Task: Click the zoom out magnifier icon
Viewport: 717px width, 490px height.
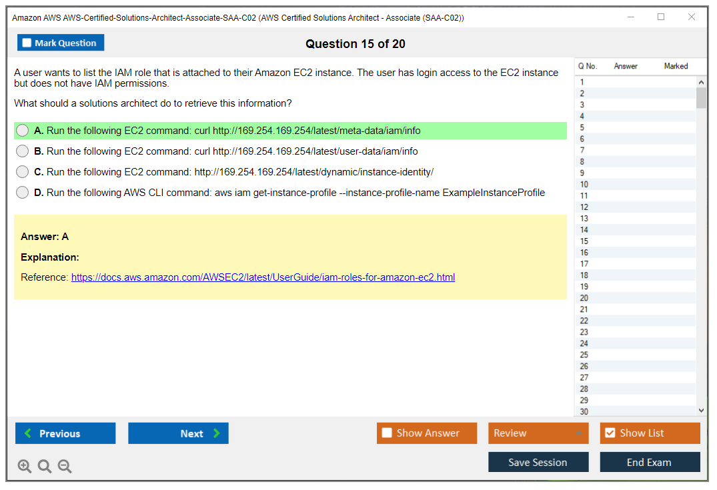Action: [x=65, y=467]
